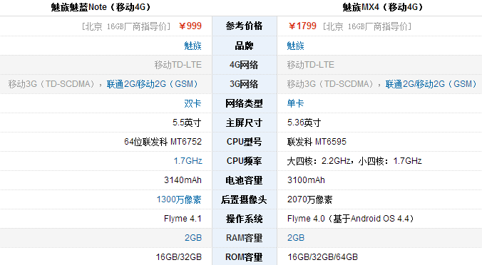Click the 品牌 row label
Viewport: 482px width, 265px height.
point(244,46)
